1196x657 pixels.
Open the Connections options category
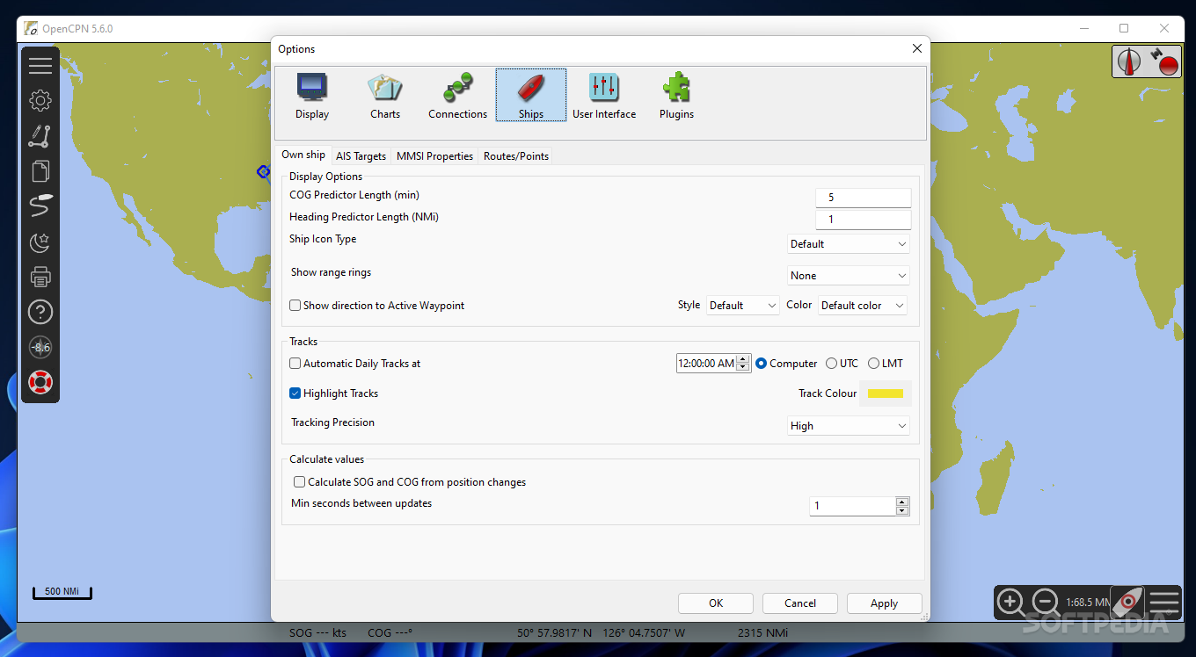(x=457, y=96)
